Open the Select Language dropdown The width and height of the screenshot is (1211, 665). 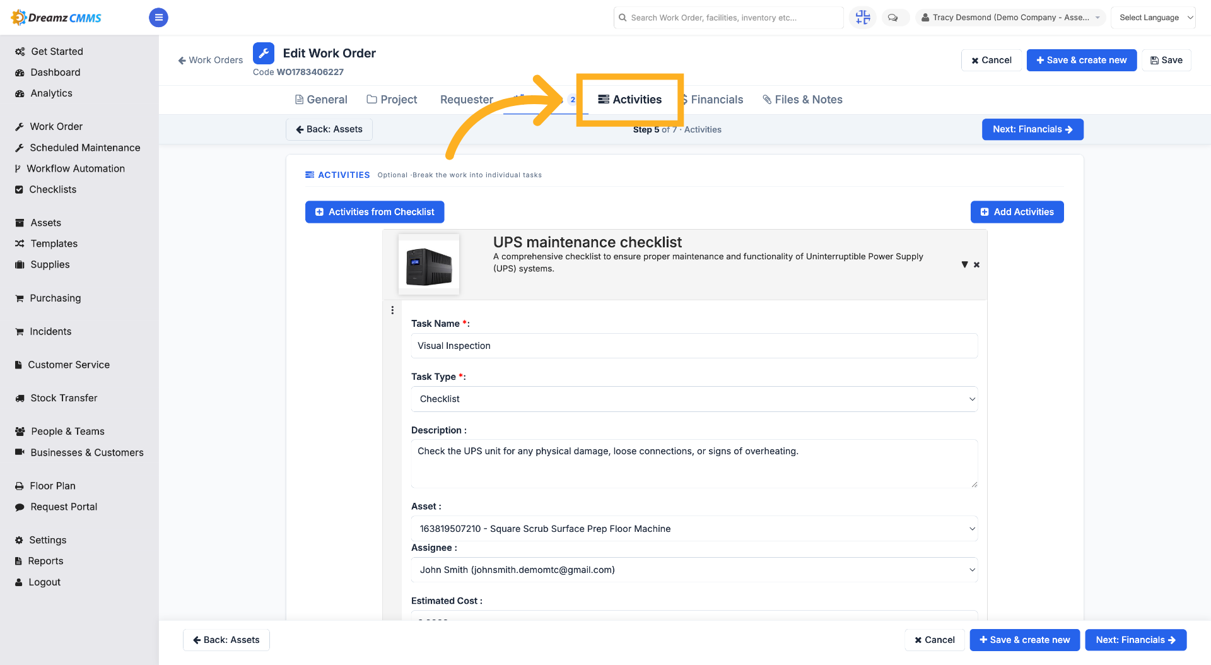pos(1153,18)
